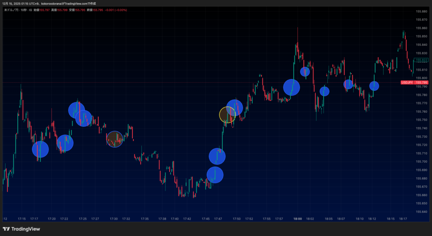This screenshot has height=236, width=432.
Task: Select the orange-outlined circle marker near 17:30
Action: point(114,139)
